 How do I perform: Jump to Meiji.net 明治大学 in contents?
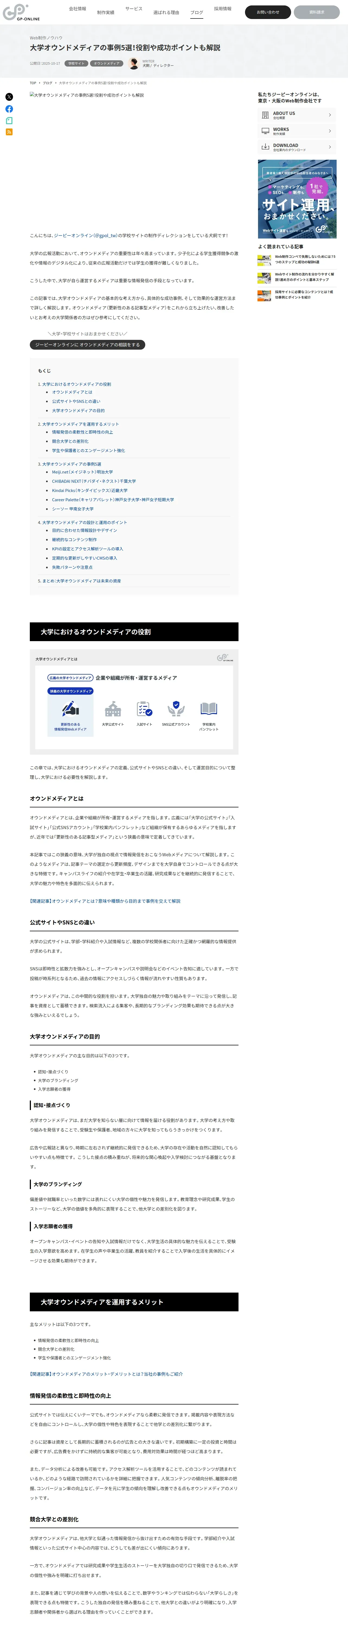(x=82, y=472)
